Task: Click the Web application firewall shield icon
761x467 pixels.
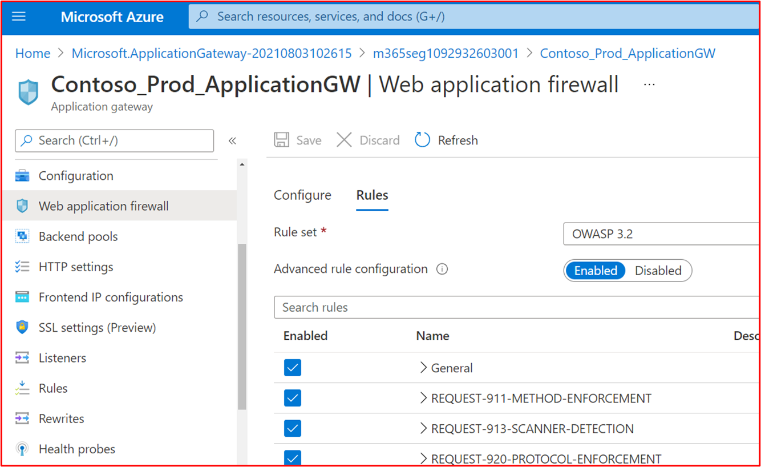Action: point(22,206)
